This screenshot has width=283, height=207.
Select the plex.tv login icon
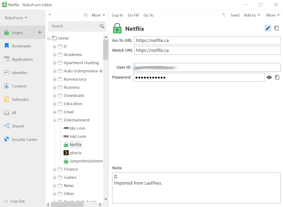coord(66,153)
